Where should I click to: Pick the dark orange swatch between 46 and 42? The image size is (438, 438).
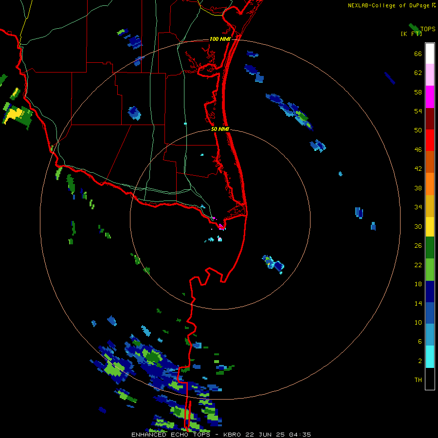point(430,162)
